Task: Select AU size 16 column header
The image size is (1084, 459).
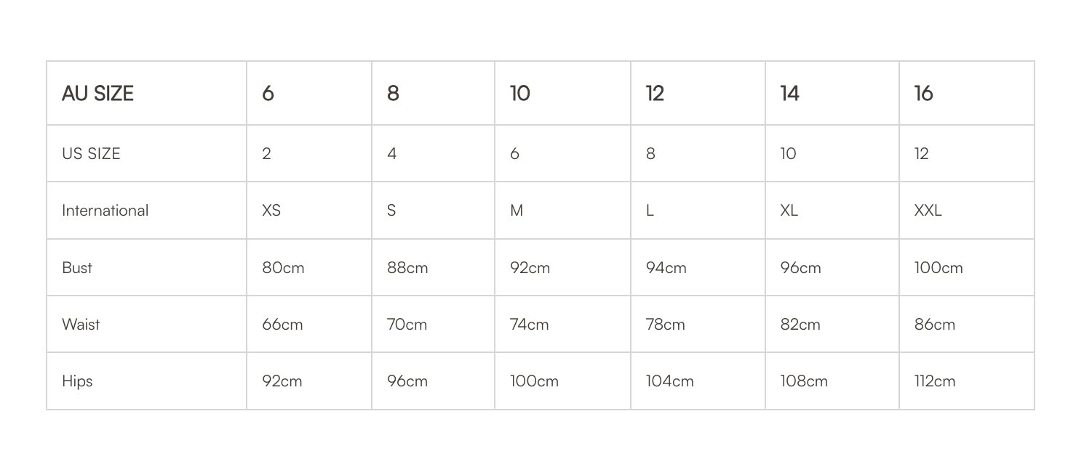Action: 967,93
